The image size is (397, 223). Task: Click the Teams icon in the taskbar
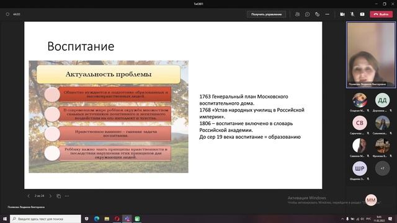click(127, 219)
